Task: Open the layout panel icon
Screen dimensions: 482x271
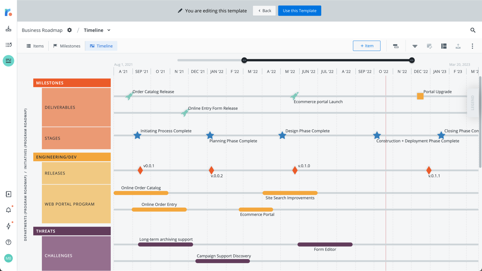Action: (x=444, y=46)
